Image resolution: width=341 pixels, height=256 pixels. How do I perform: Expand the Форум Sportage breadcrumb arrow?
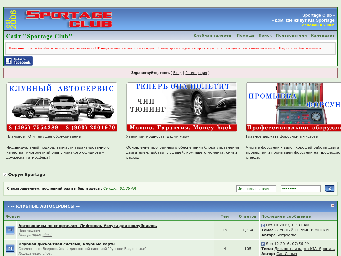[x=5, y=175]
